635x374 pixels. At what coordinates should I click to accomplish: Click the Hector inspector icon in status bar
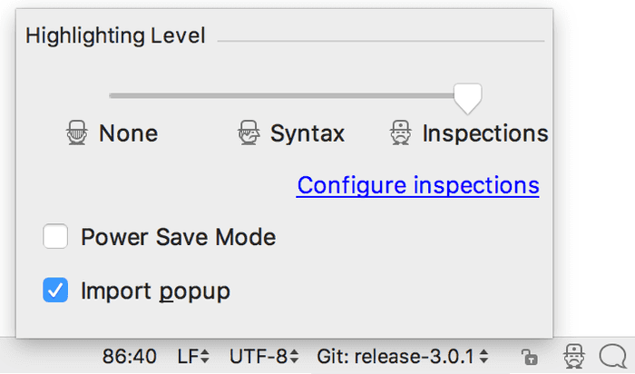click(x=572, y=356)
